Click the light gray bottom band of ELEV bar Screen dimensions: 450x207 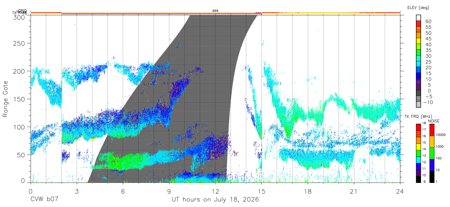coord(418,104)
